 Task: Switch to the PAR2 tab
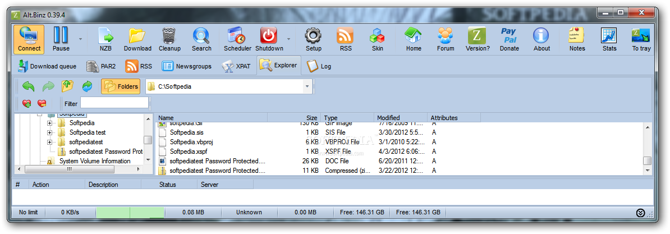100,66
